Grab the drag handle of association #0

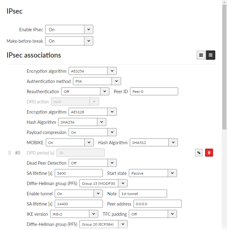[x=10, y=153]
